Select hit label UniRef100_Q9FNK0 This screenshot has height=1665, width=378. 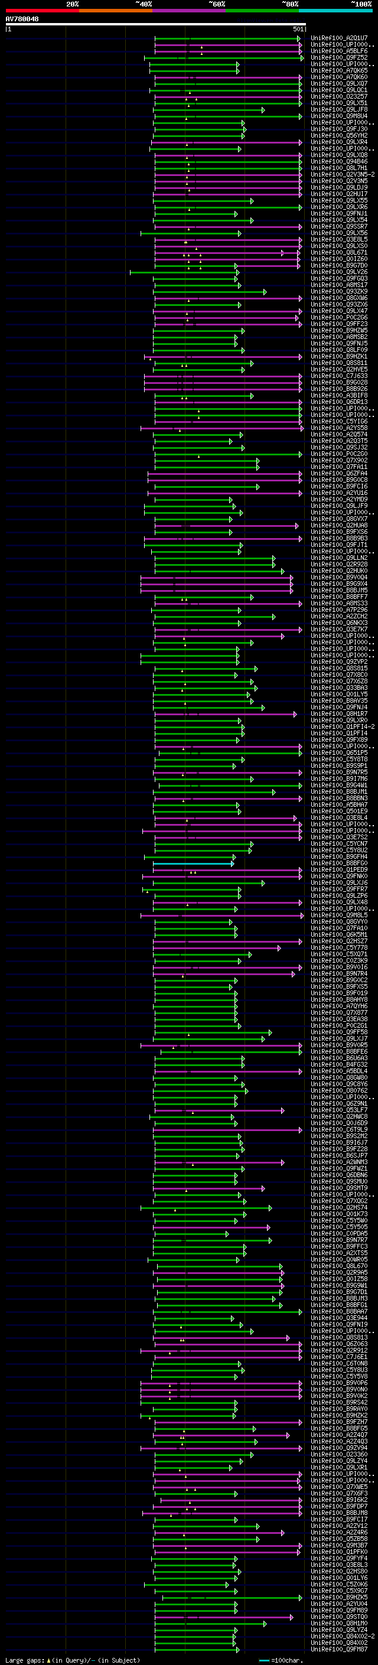click(338, 877)
